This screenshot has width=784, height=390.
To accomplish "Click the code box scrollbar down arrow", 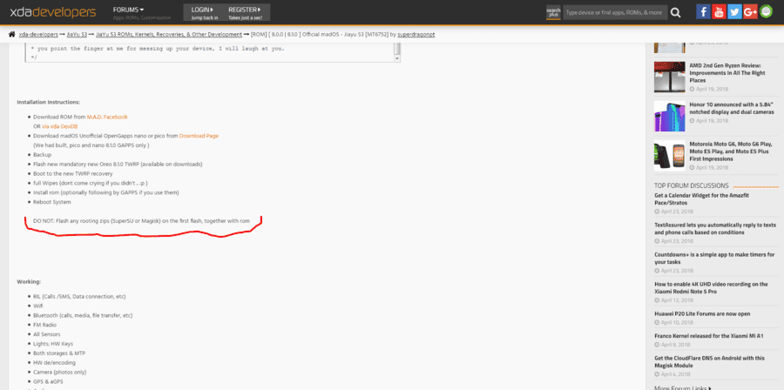I will (x=397, y=58).
